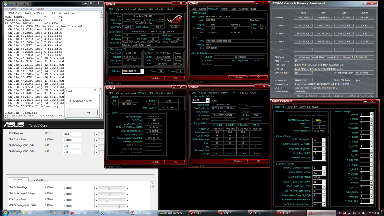The width and height of the screenshot is (384, 216).
Task: Switch to Super PI taskbar button
Action: 114,213
